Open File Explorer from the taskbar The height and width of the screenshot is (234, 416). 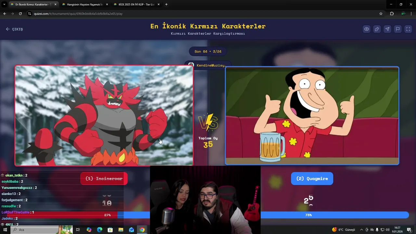click(x=121, y=230)
